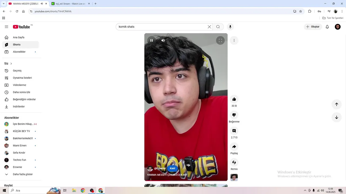
Task: Like the Short with thumbs up
Action: [x=234, y=99]
